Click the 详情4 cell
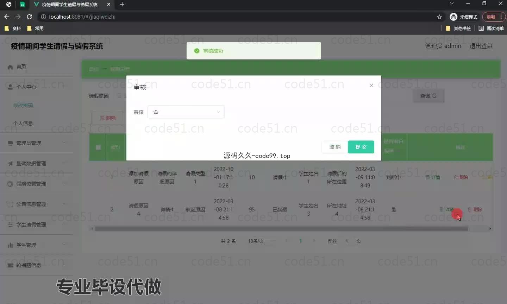 (167, 209)
